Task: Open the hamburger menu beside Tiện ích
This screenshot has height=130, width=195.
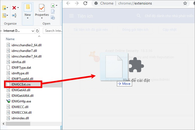Action: tap(71, 16)
